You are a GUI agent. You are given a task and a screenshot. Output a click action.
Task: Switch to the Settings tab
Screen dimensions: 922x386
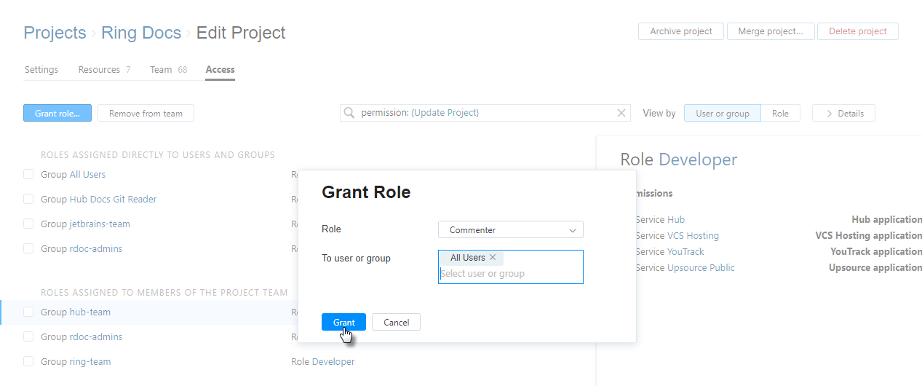(41, 70)
